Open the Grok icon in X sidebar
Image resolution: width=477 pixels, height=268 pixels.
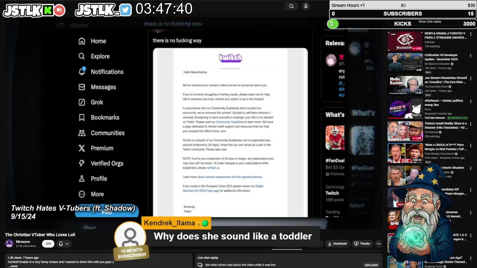82,102
